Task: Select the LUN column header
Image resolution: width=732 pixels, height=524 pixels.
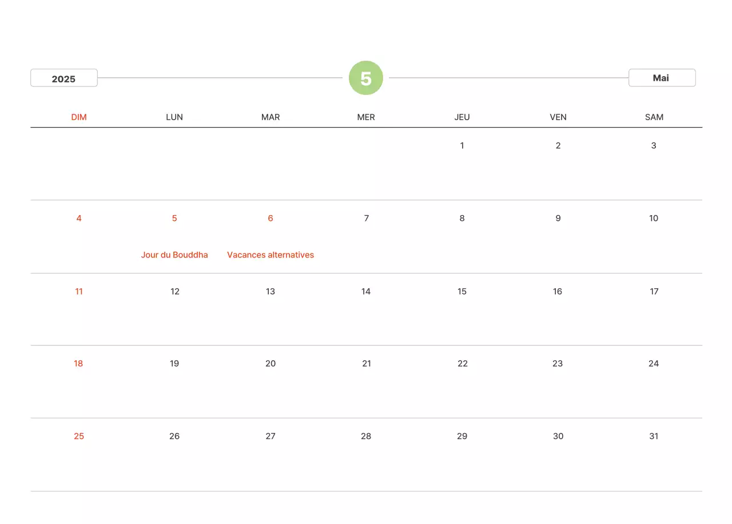Action: click(x=174, y=117)
